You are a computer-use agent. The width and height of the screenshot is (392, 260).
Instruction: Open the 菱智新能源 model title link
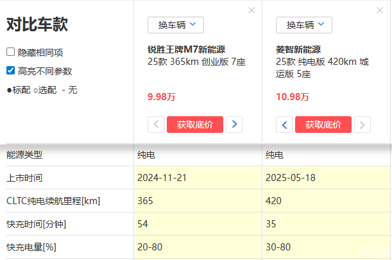pyautogui.click(x=298, y=49)
